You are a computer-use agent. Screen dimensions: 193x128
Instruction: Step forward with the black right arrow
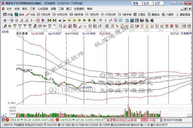coord(64,20)
